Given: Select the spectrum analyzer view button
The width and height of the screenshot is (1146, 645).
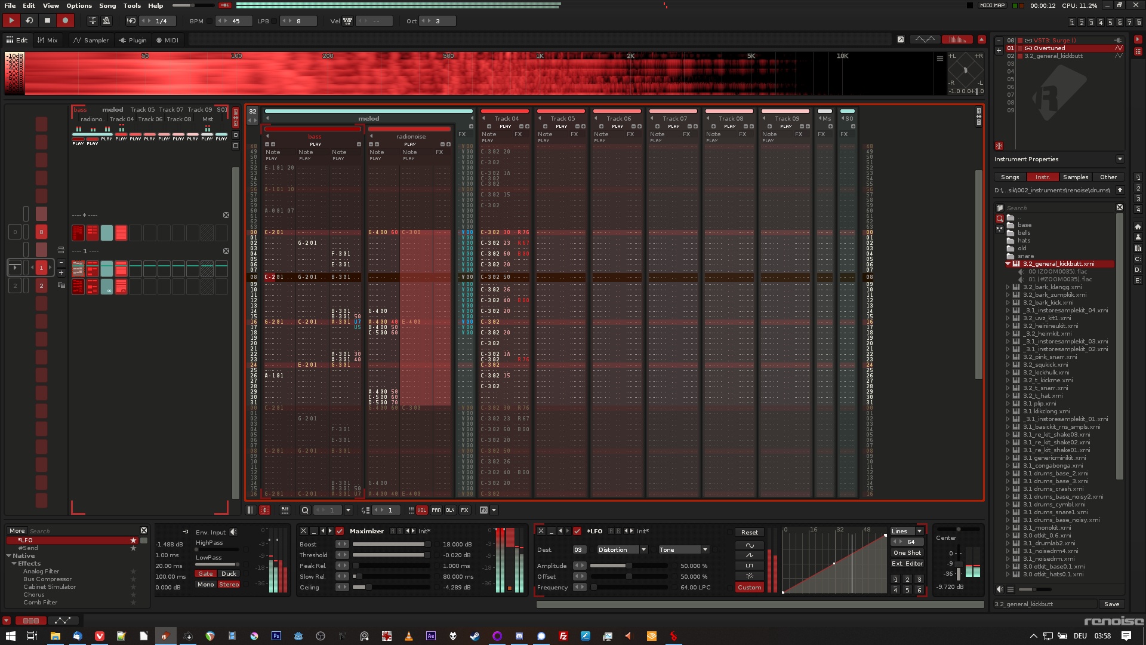Looking at the screenshot, I should click(957, 39).
